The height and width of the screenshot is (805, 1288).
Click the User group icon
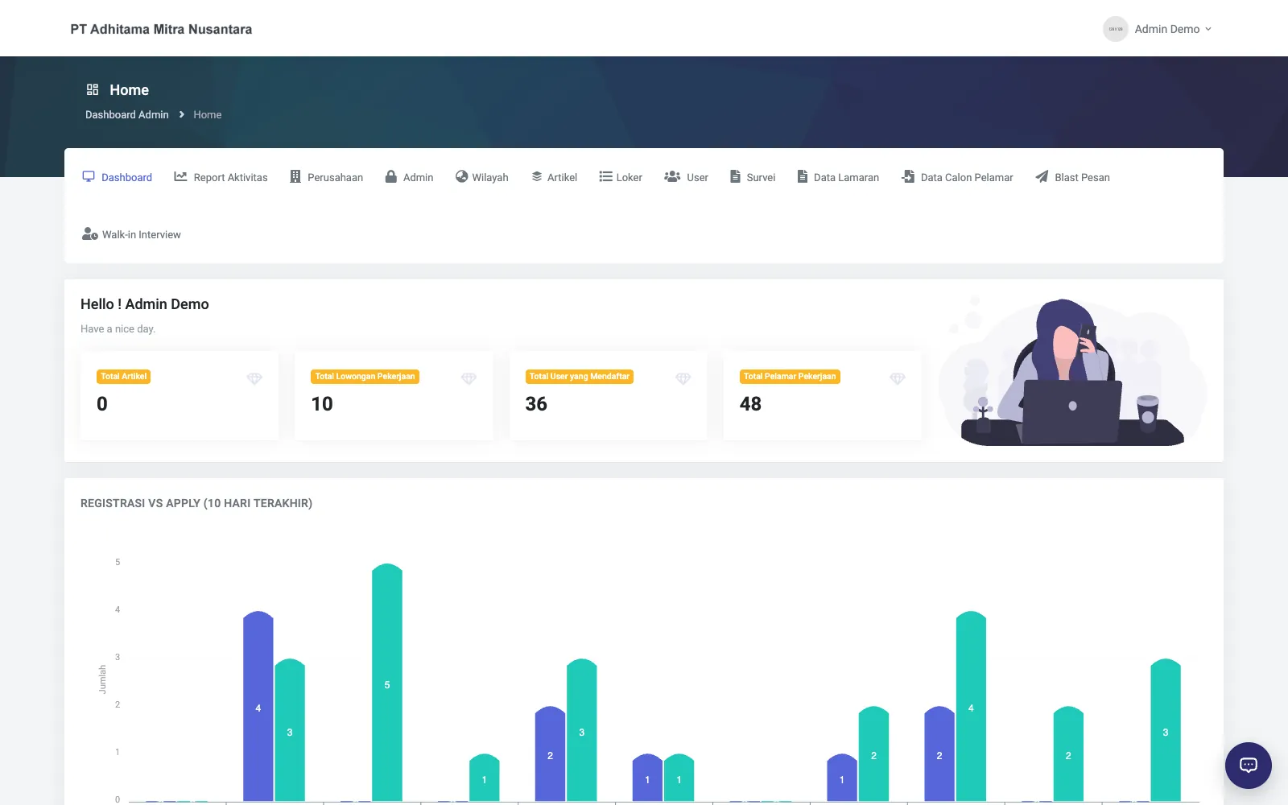672,177
